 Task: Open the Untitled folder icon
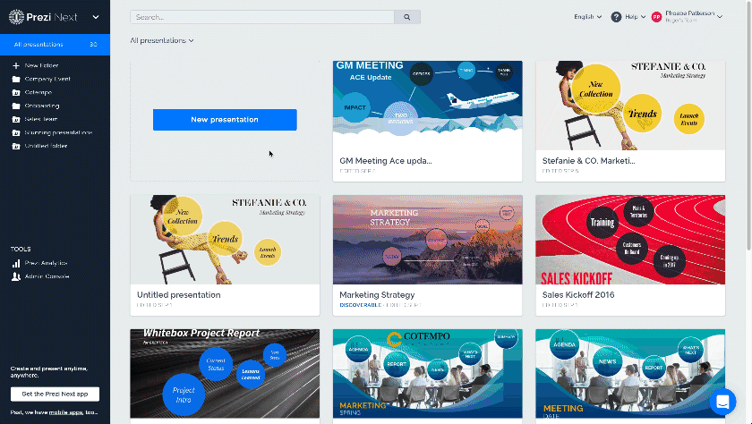(x=16, y=146)
